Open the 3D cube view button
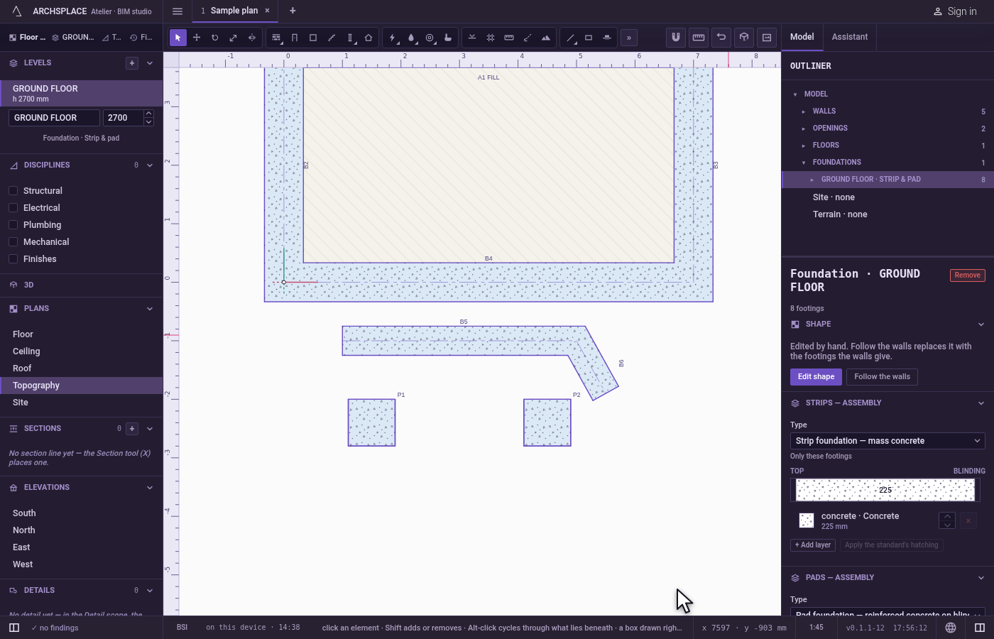 (x=744, y=37)
